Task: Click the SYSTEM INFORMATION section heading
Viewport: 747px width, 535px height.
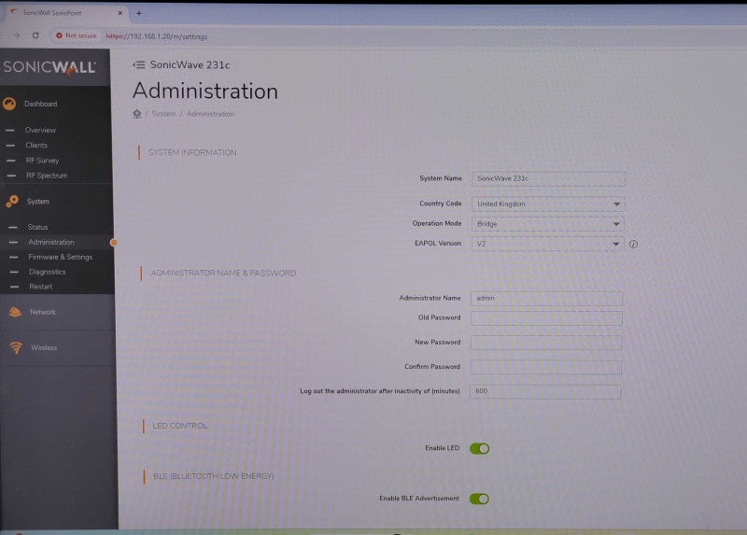Action: coord(192,152)
